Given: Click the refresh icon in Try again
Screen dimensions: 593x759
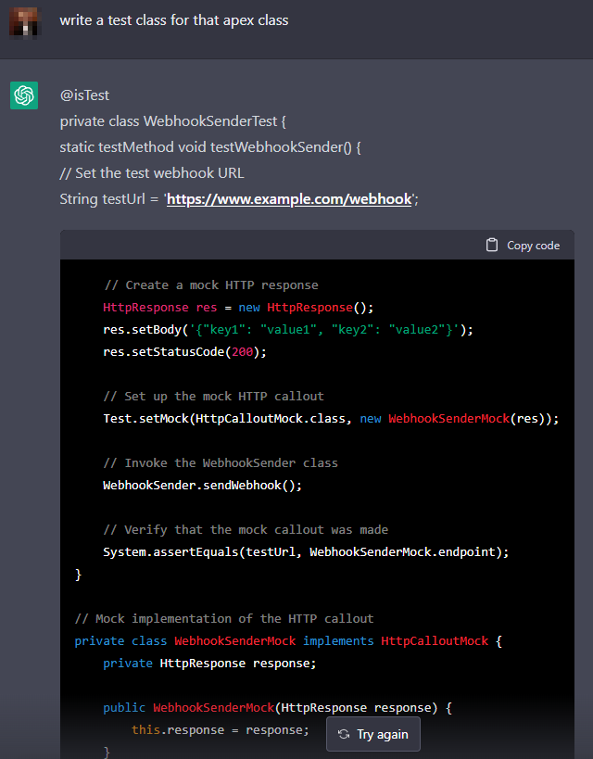Looking at the screenshot, I should (x=344, y=734).
